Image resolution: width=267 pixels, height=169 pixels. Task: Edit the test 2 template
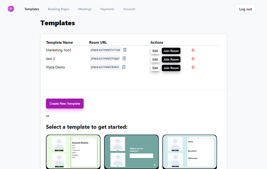tap(155, 59)
